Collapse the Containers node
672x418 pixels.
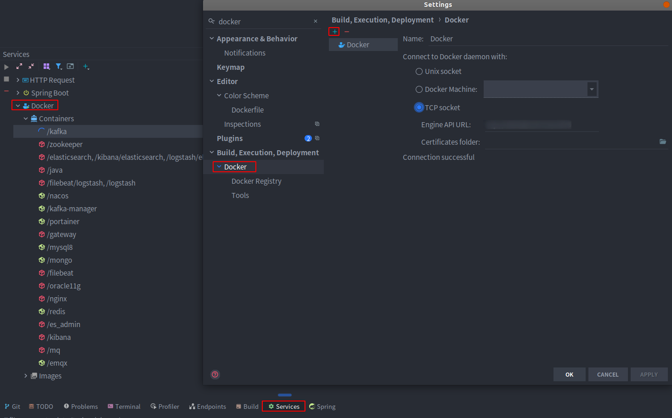(x=26, y=119)
